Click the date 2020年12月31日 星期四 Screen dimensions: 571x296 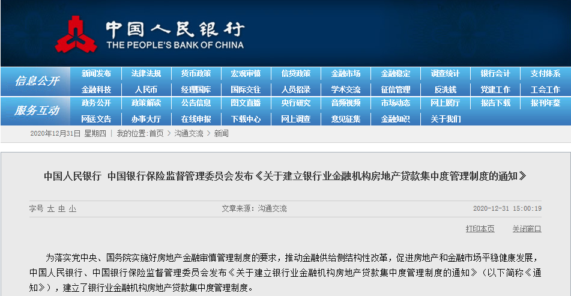point(68,134)
